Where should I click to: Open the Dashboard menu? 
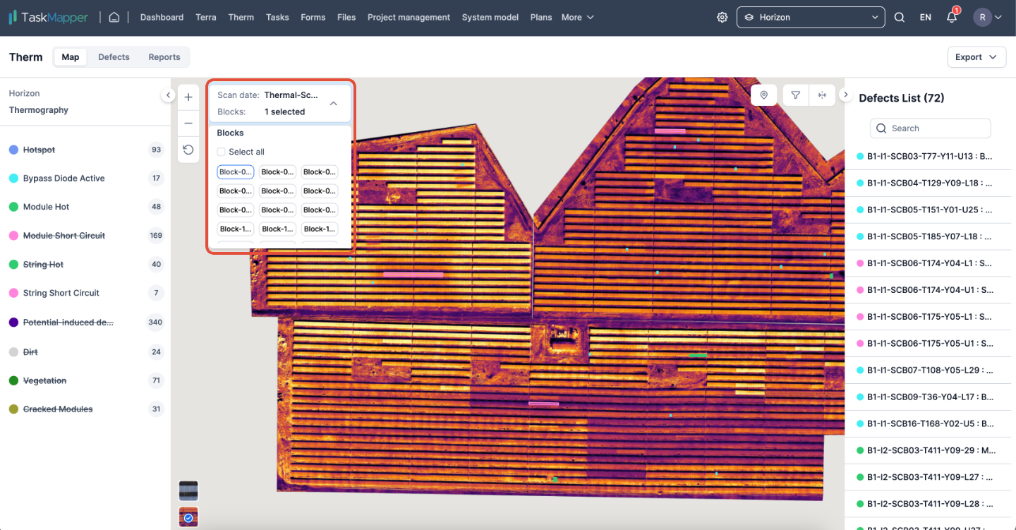[x=162, y=18]
